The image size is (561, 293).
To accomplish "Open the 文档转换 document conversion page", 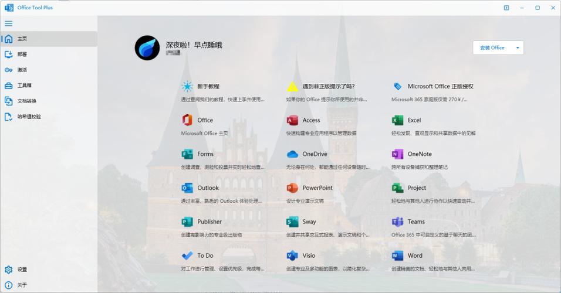I will pos(49,101).
